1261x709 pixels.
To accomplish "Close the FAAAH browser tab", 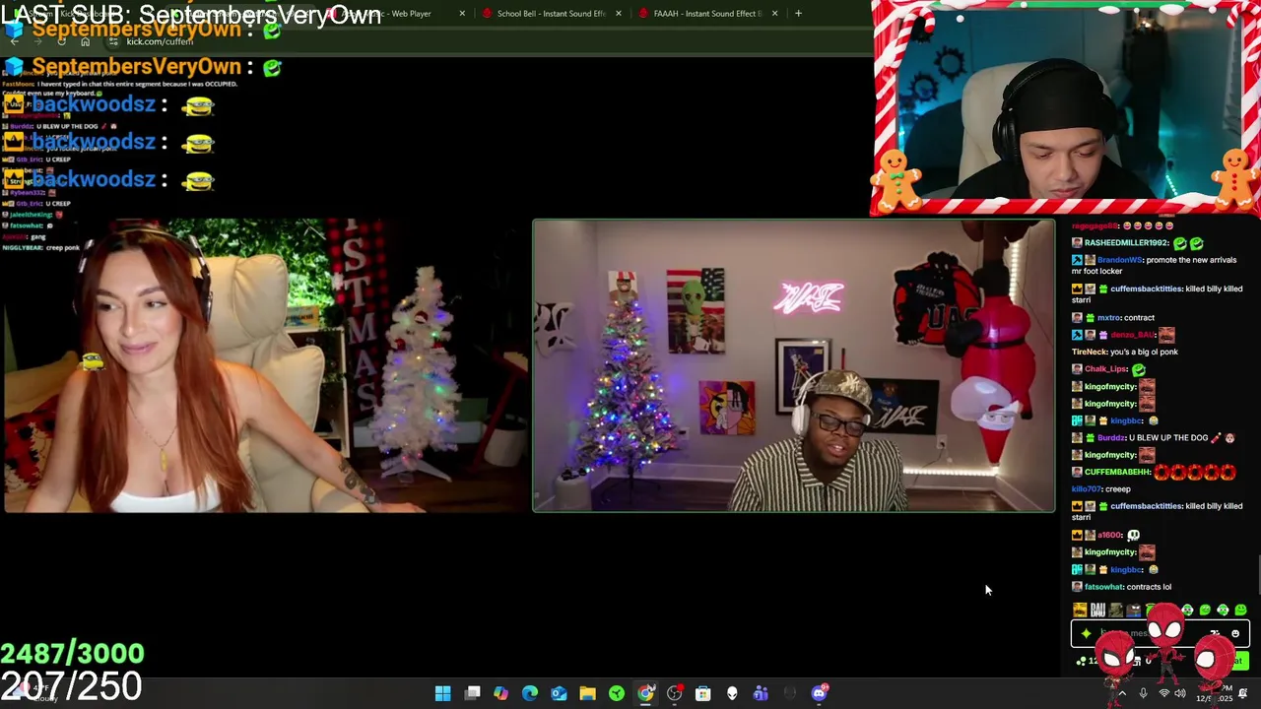I will 774,14.
